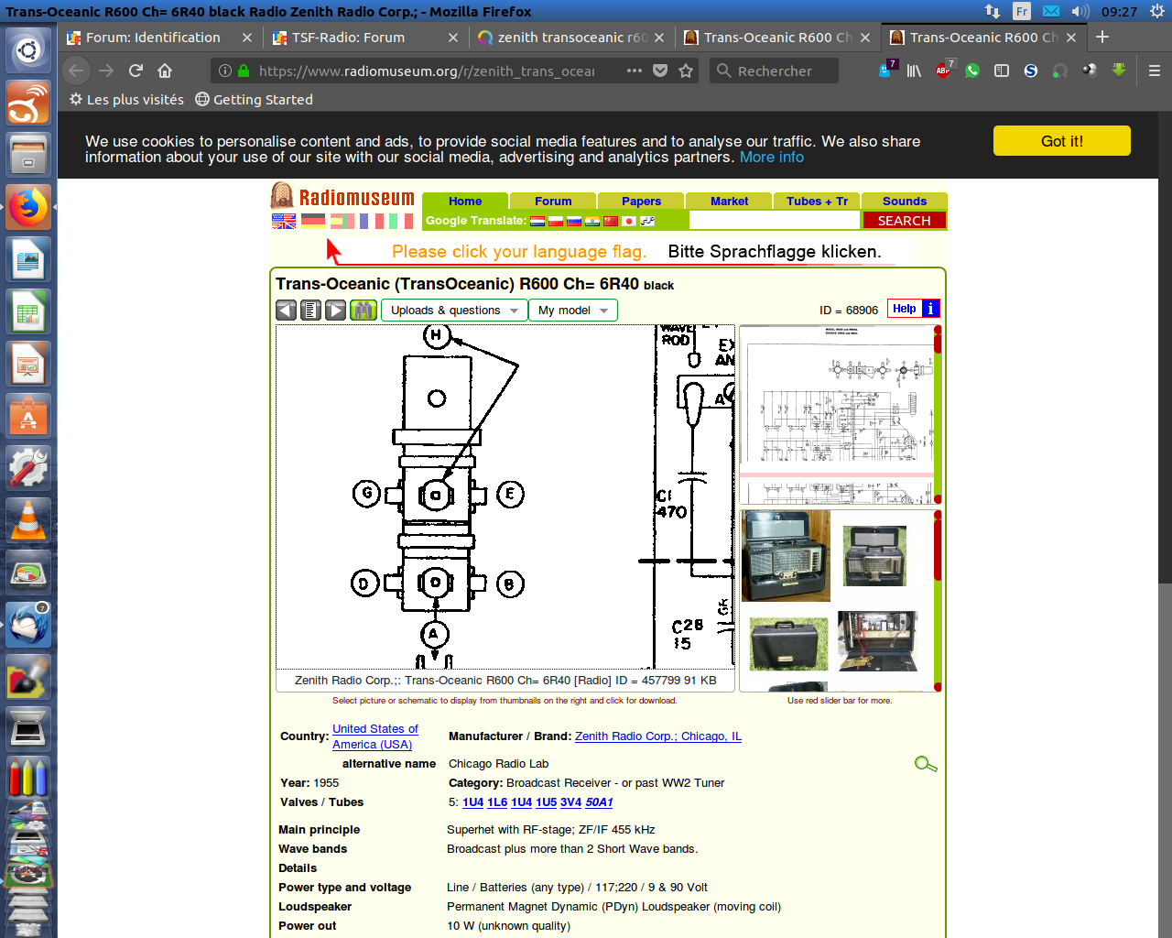Switch to the zenith transoceanic search tab

[x=571, y=38]
